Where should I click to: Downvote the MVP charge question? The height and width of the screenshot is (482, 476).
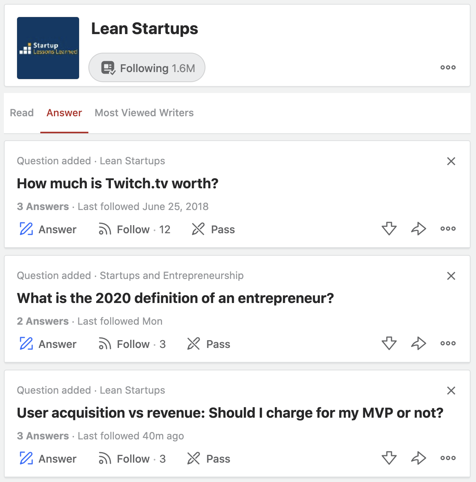389,458
